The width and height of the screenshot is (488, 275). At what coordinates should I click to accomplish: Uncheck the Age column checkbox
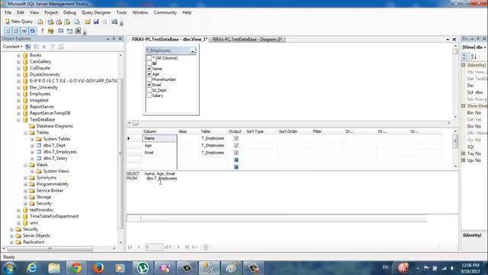pyautogui.click(x=149, y=74)
